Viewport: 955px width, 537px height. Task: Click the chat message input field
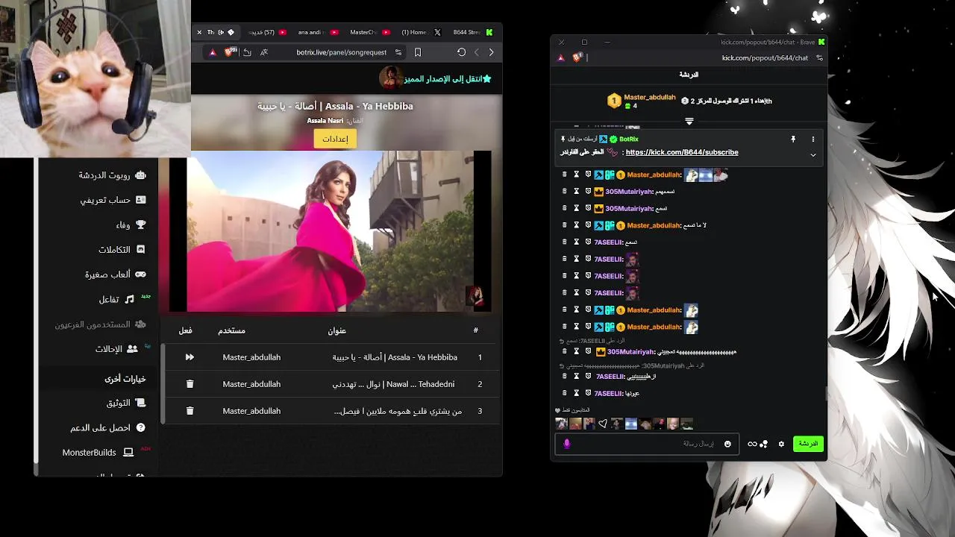coord(647,444)
